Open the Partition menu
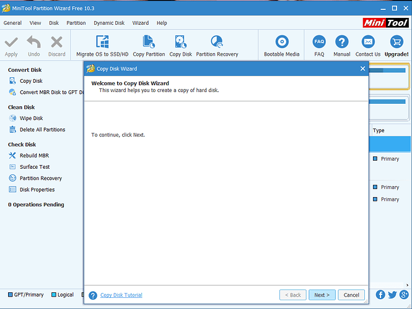 (76, 23)
